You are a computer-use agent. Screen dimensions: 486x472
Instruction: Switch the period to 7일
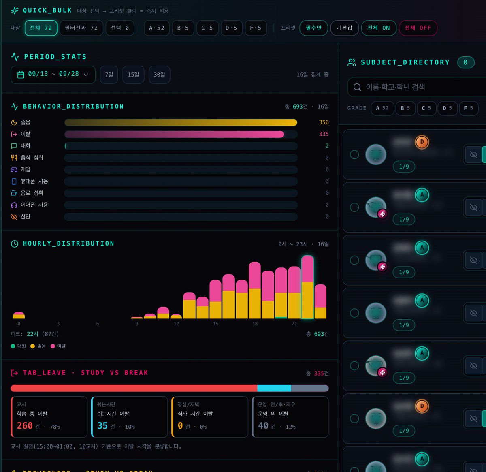pos(109,75)
